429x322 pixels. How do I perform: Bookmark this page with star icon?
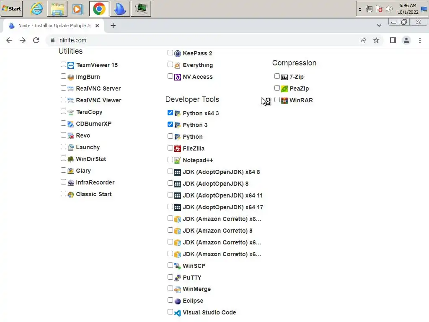pyautogui.click(x=376, y=41)
